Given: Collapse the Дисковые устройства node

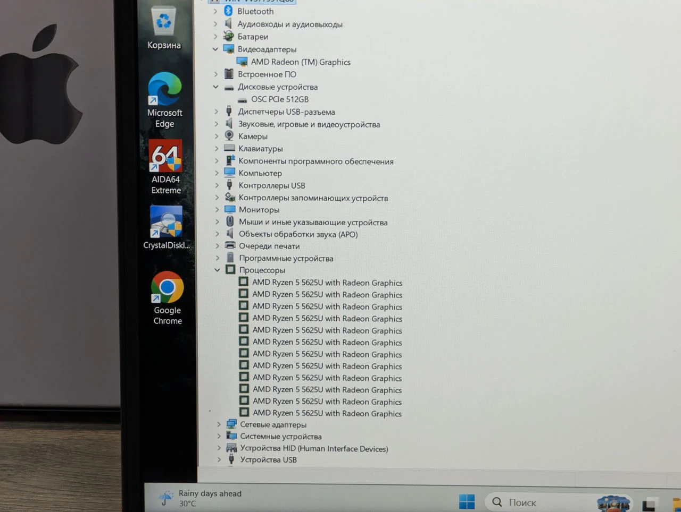Looking at the screenshot, I should pyautogui.click(x=215, y=87).
